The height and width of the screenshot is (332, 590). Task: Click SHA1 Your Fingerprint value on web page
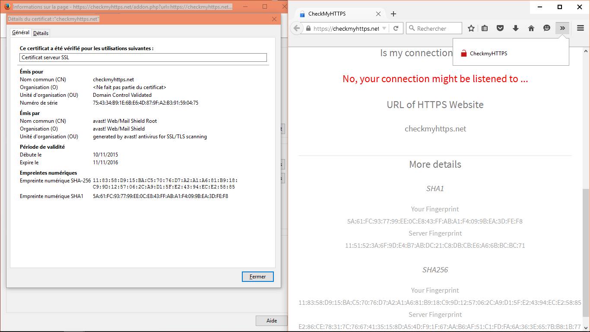coord(435,221)
